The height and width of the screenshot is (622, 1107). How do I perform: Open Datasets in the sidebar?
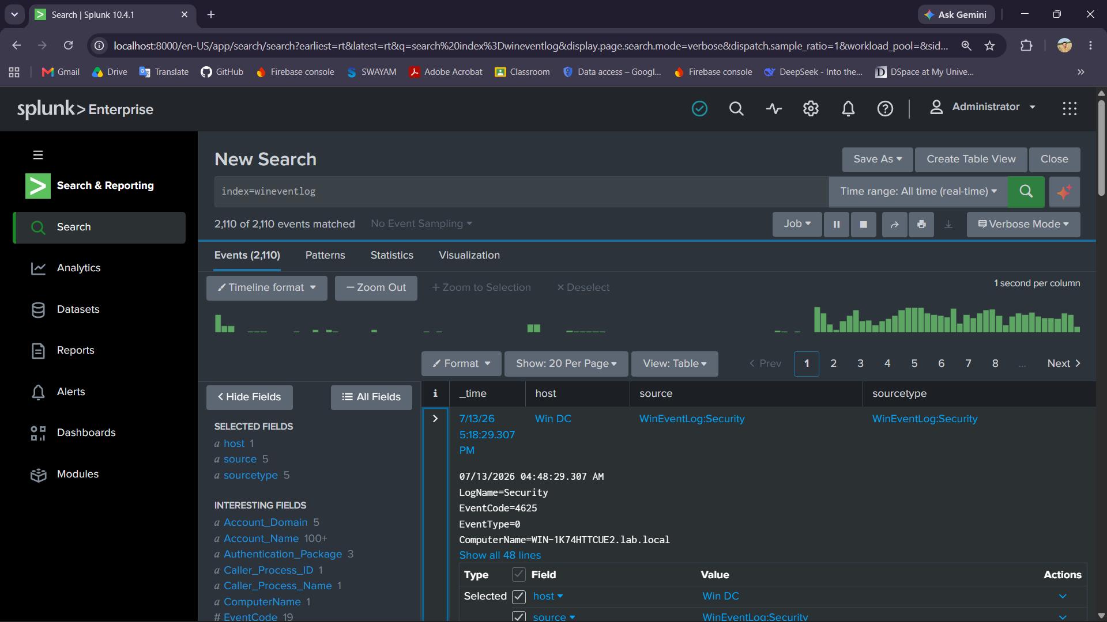point(78,309)
